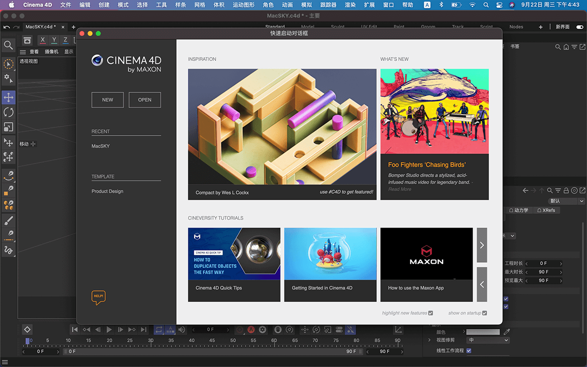
Task: Open the MacSKY recent file
Action: pyautogui.click(x=101, y=146)
